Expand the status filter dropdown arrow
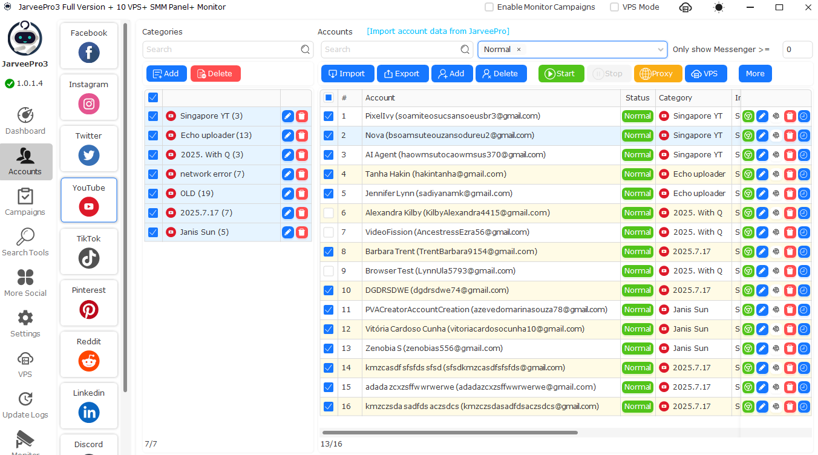 tap(661, 50)
